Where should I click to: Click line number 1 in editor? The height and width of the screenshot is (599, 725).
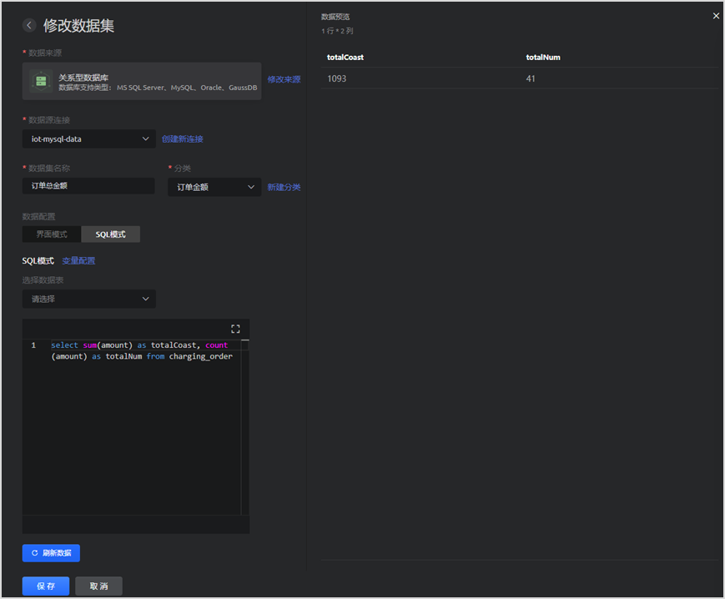tap(33, 345)
